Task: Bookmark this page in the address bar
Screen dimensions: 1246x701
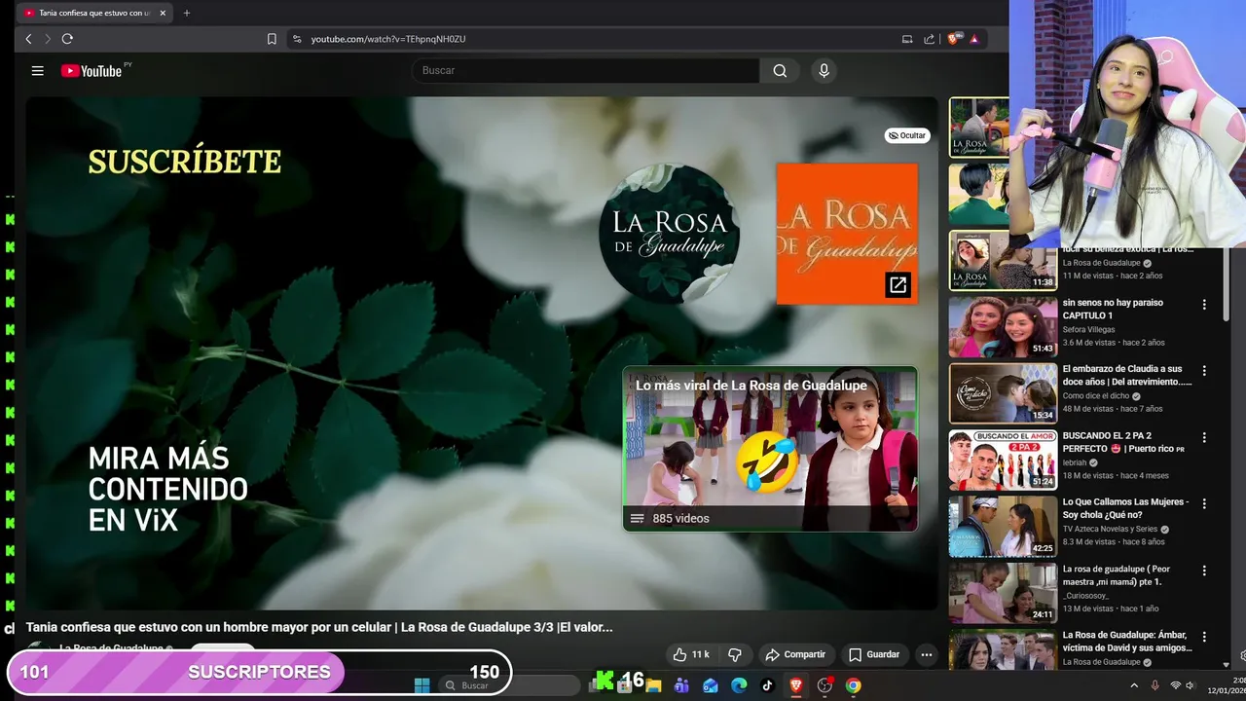Action: pos(272,39)
